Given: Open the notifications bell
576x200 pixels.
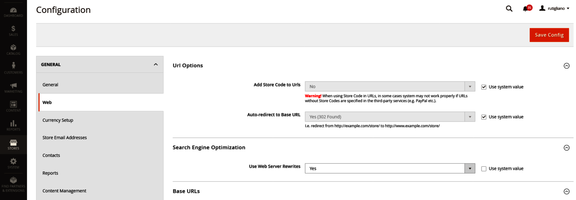Looking at the screenshot, I should coord(526,9).
